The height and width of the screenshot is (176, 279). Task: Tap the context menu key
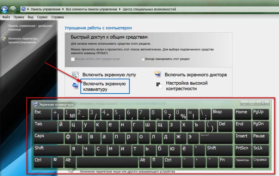[x=157, y=162]
